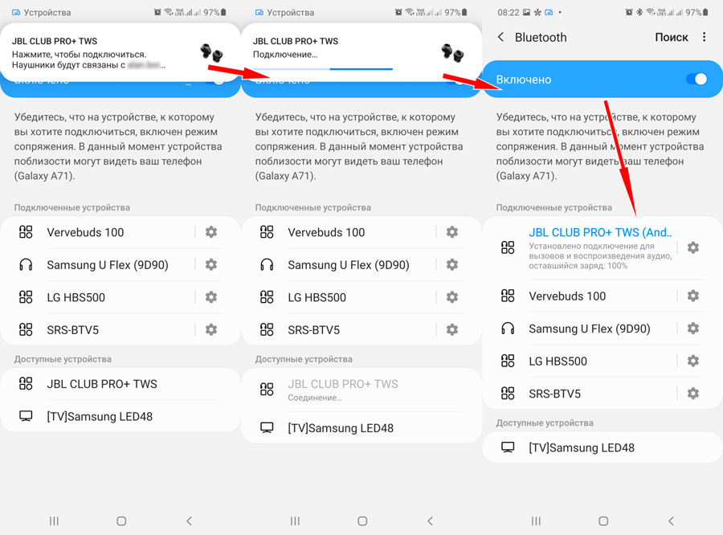The image size is (723, 535).
Task: Tap the Поиск scan button
Action: (672, 37)
